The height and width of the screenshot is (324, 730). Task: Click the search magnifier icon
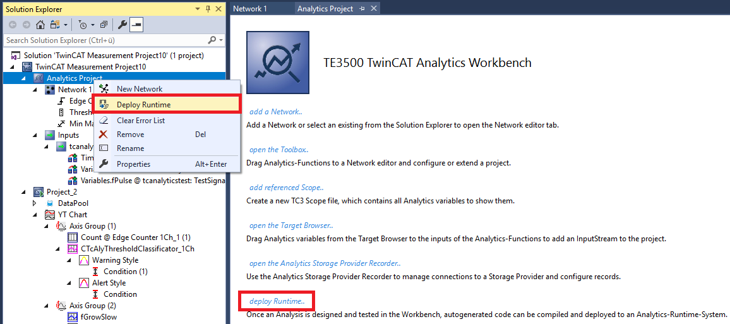[212, 40]
